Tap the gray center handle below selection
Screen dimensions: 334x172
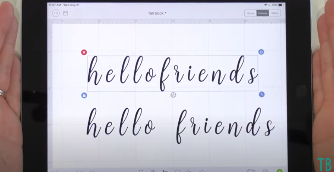[x=173, y=95]
